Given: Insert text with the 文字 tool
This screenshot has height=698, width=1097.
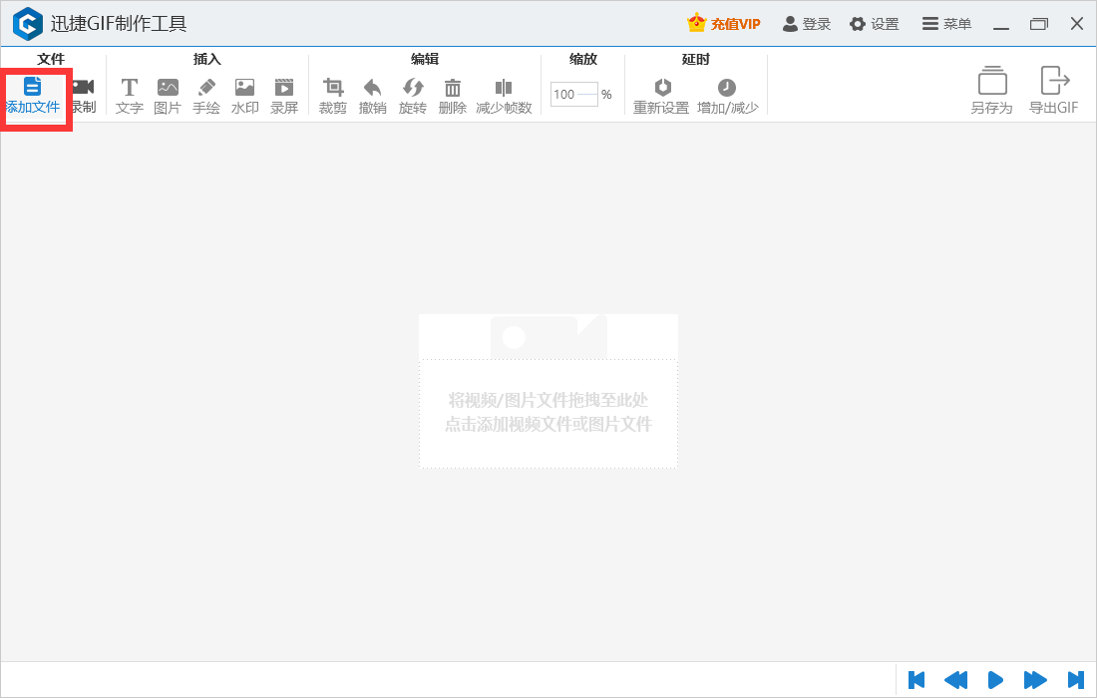Looking at the screenshot, I should click(x=130, y=97).
